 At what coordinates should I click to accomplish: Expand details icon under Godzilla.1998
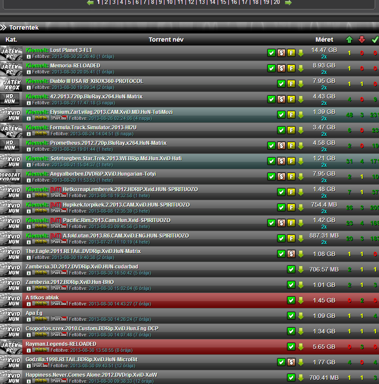29,365
